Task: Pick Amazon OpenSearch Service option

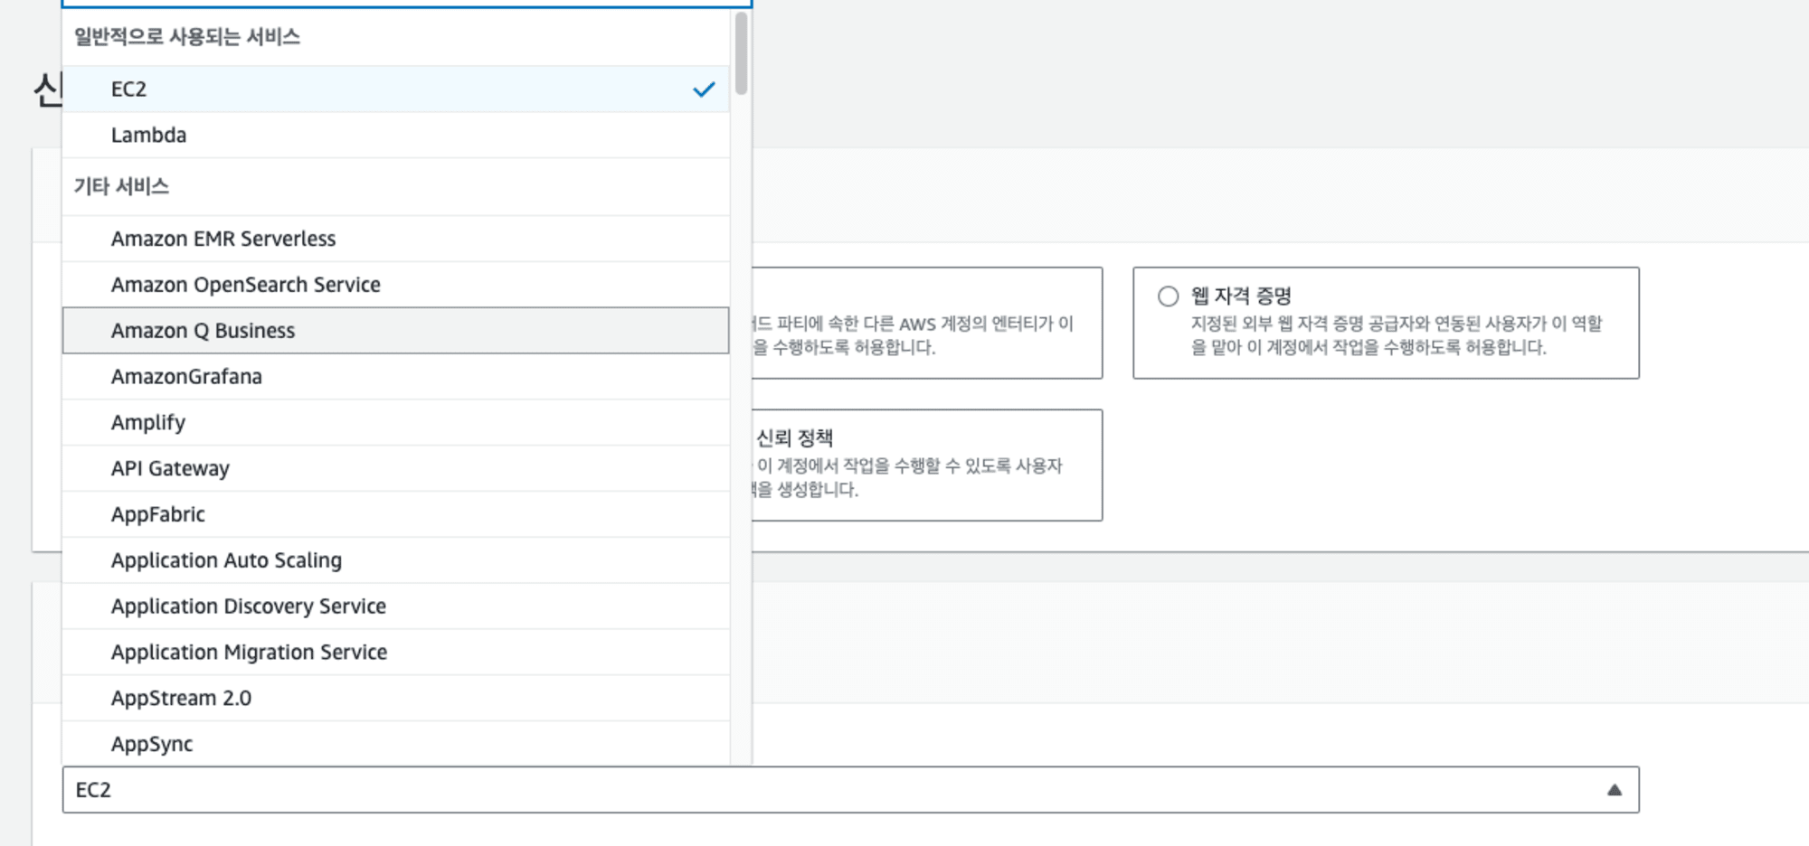Action: point(395,285)
